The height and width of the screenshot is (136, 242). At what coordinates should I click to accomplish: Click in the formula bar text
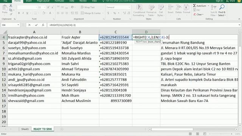click(x=62, y=25)
